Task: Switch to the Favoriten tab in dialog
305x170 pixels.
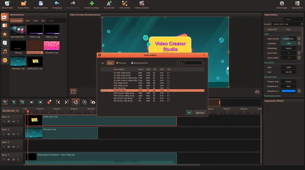Action: pos(121,63)
